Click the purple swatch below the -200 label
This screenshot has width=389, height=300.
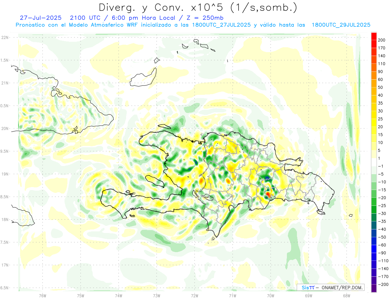(374, 289)
